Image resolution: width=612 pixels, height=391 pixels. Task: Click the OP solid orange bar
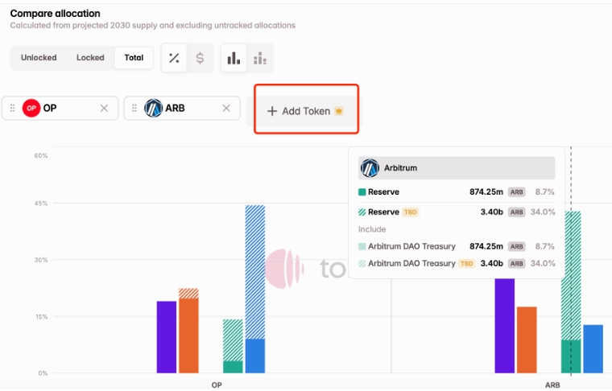[189, 336]
